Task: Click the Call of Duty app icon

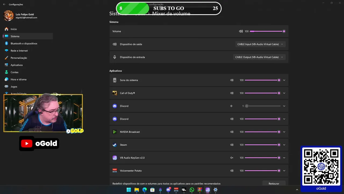Action: 115,93
